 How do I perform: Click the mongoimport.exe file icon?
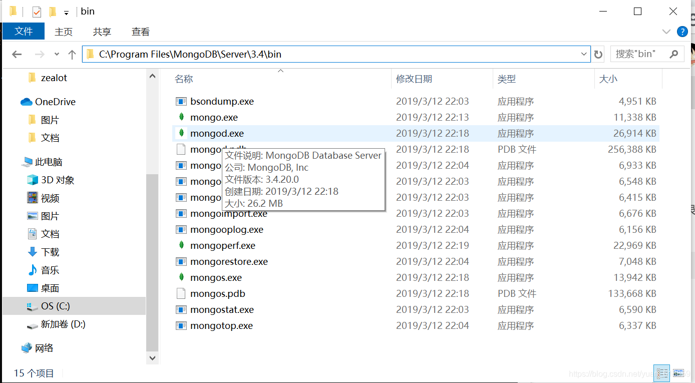pos(181,213)
